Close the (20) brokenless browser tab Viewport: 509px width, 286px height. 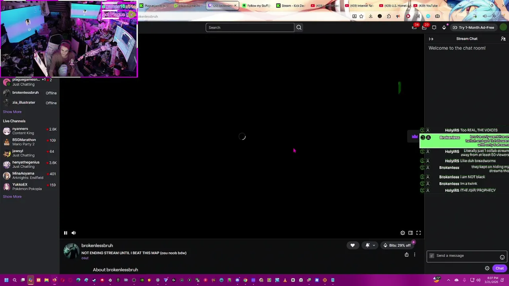[235, 6]
